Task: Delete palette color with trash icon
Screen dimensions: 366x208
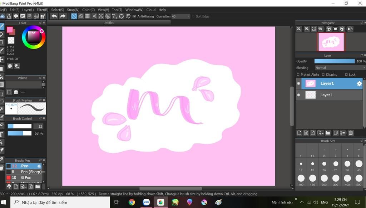Action: tap(16, 92)
